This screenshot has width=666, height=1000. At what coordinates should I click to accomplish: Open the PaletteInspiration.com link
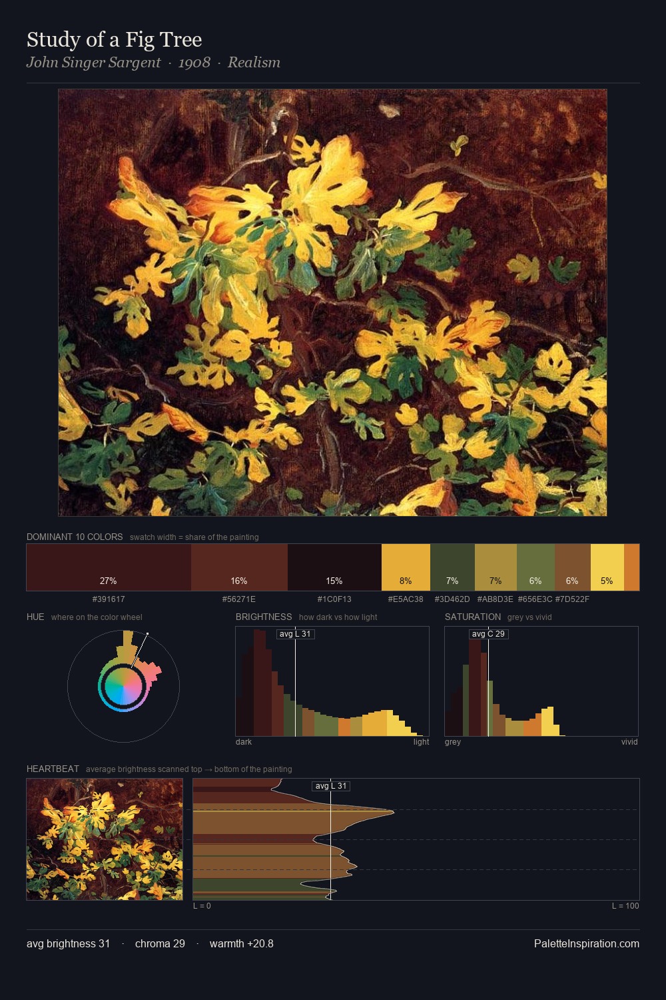587,944
